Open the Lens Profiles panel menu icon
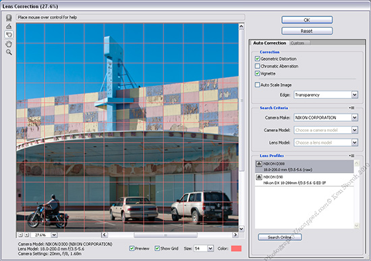 352,156
